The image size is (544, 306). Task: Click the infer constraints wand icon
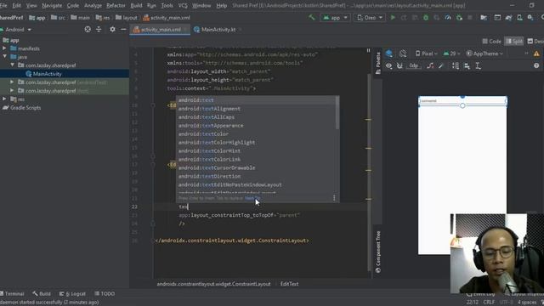[441, 65]
